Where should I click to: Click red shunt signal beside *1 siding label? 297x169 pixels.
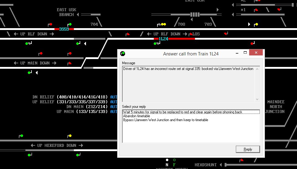(256, 10)
